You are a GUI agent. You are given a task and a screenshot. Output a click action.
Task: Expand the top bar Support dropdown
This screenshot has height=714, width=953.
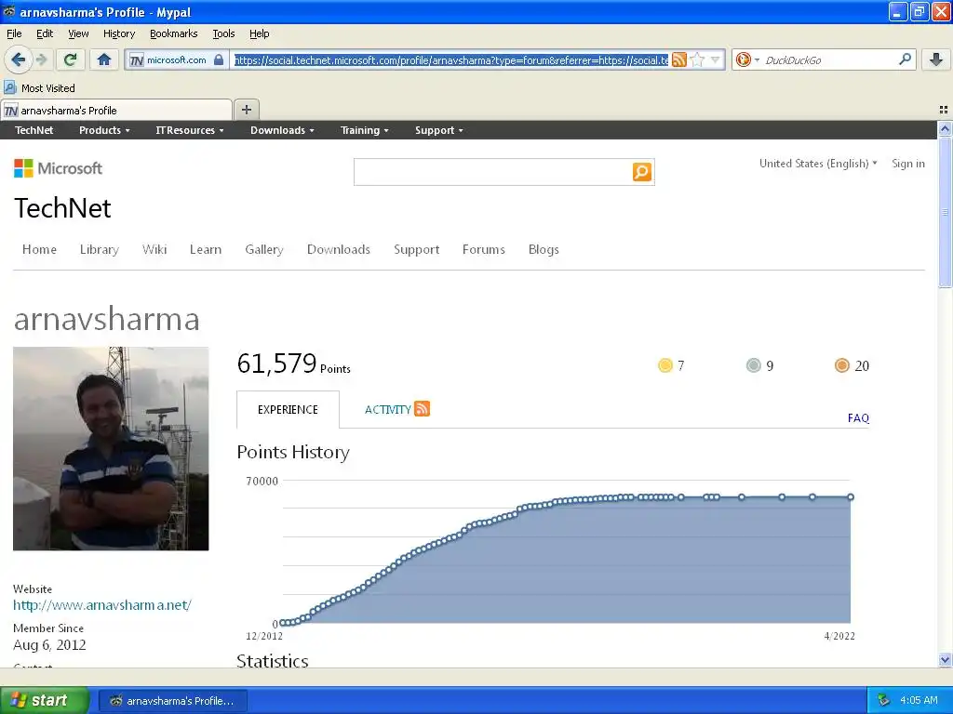click(439, 130)
